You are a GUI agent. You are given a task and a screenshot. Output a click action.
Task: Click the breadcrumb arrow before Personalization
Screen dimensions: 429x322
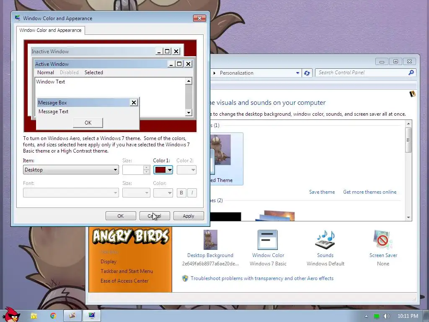(x=214, y=73)
